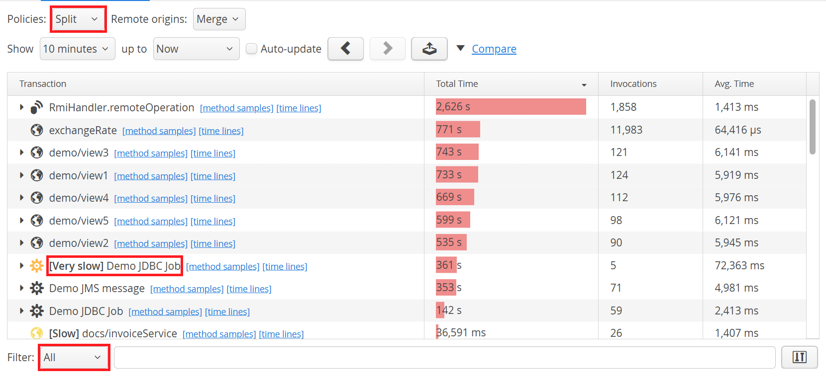Click the black gear icon of Demo JDBC Job

pos(37,311)
